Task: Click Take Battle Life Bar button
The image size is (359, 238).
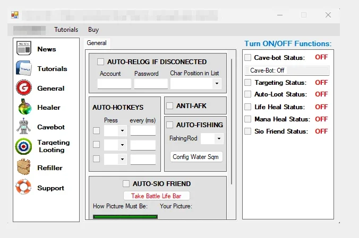Action: pyautogui.click(x=156, y=196)
